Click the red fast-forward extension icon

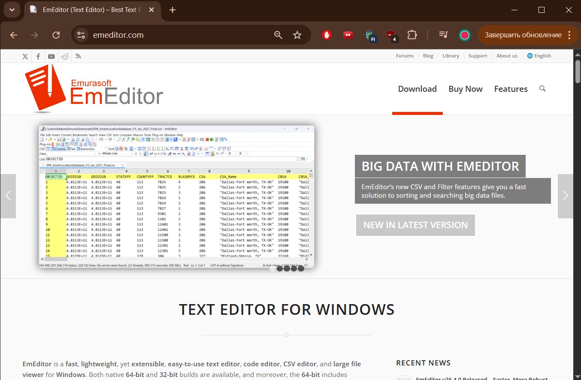pos(348,35)
